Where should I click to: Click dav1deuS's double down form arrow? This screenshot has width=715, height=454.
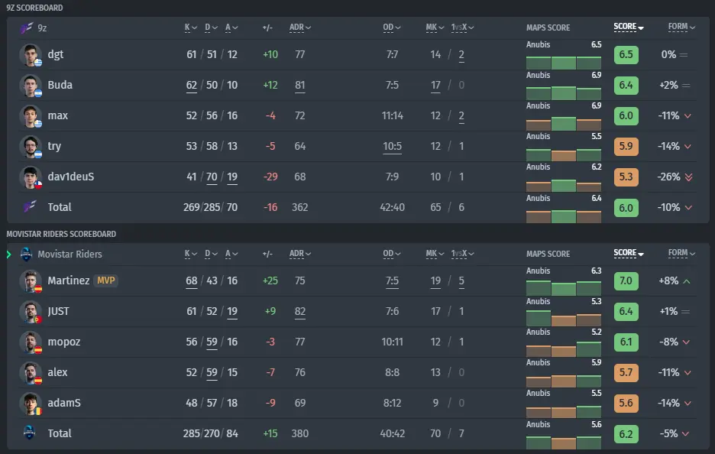point(688,177)
